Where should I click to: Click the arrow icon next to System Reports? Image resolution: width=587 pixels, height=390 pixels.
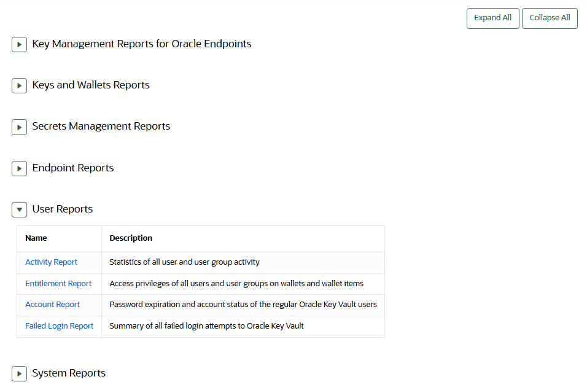[x=19, y=373]
